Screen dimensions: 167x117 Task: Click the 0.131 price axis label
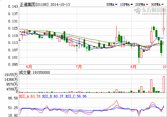coord(13,21)
